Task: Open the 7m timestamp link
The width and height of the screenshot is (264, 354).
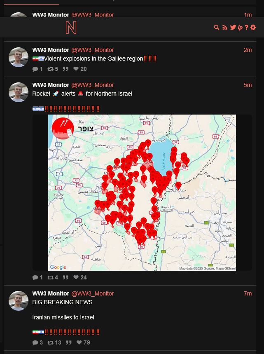Action: [x=248, y=293]
